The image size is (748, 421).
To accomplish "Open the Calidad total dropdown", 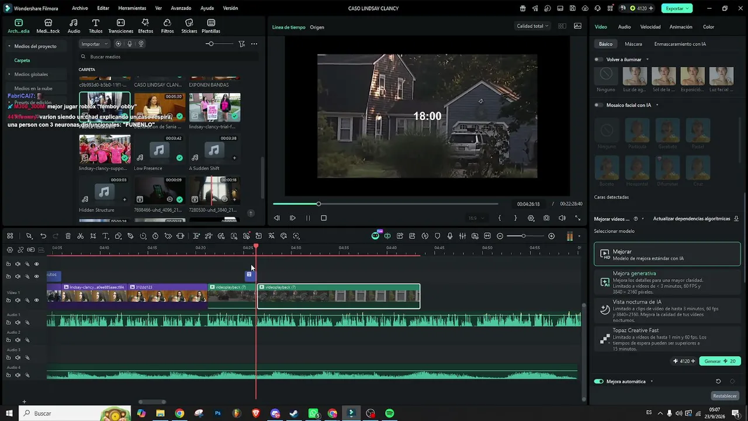I will (x=533, y=26).
